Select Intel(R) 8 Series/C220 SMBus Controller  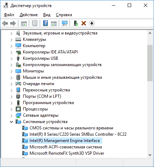[78, 134]
